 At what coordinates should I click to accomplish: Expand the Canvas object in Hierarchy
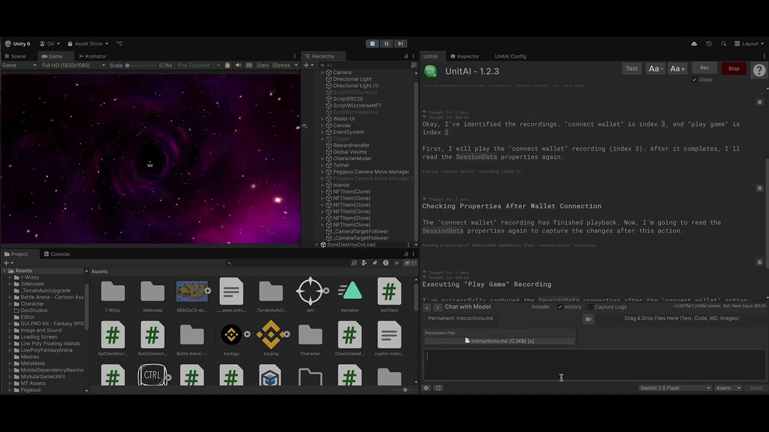pos(323,125)
